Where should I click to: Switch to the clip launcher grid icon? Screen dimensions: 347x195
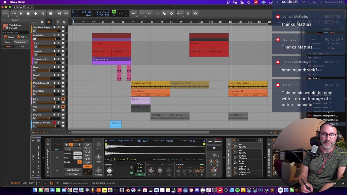click(x=42, y=22)
